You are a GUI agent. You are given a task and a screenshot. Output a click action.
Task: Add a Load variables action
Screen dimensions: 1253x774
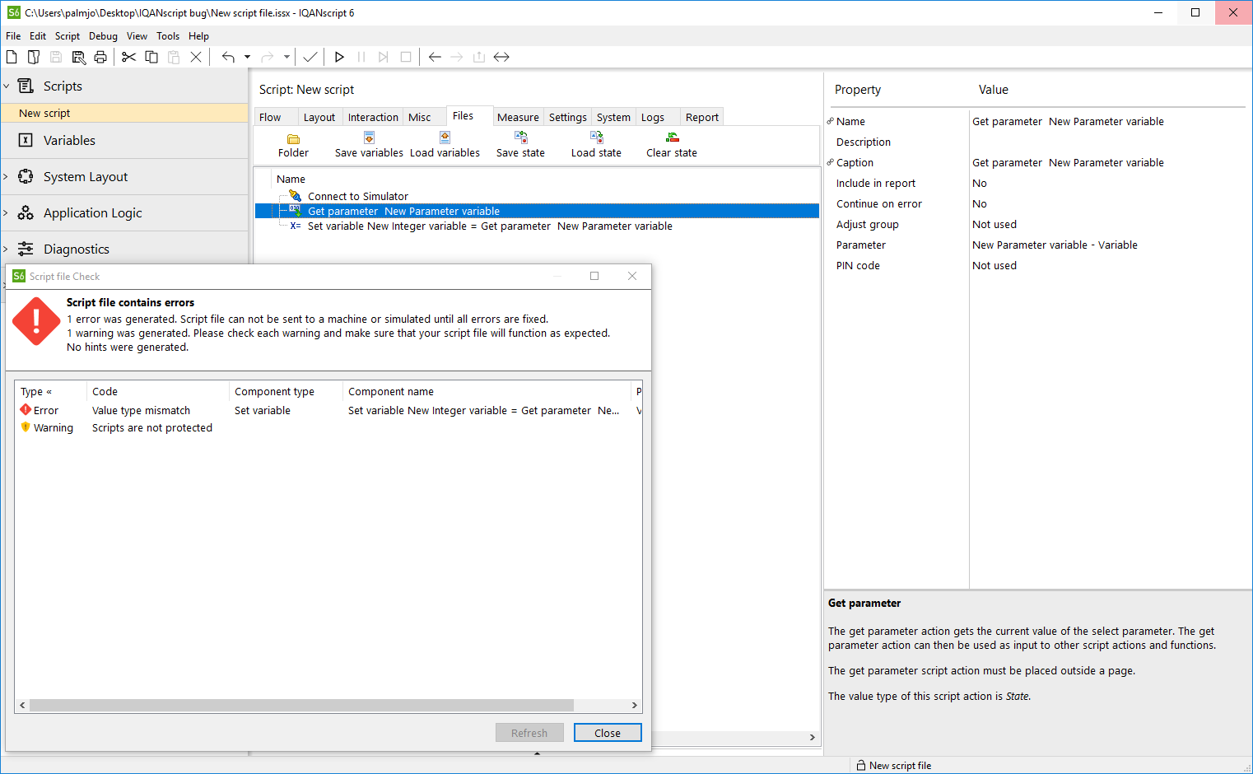(445, 145)
